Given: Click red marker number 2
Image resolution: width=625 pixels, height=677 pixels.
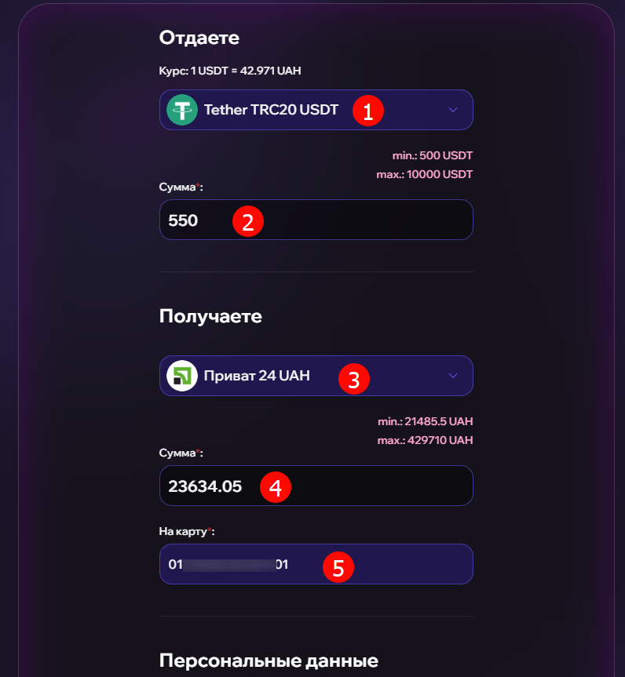Looking at the screenshot, I should point(248,221).
